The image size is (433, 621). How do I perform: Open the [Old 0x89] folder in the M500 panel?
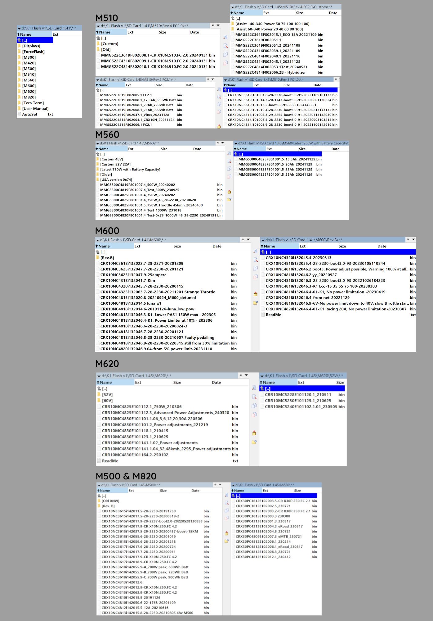[110, 501]
